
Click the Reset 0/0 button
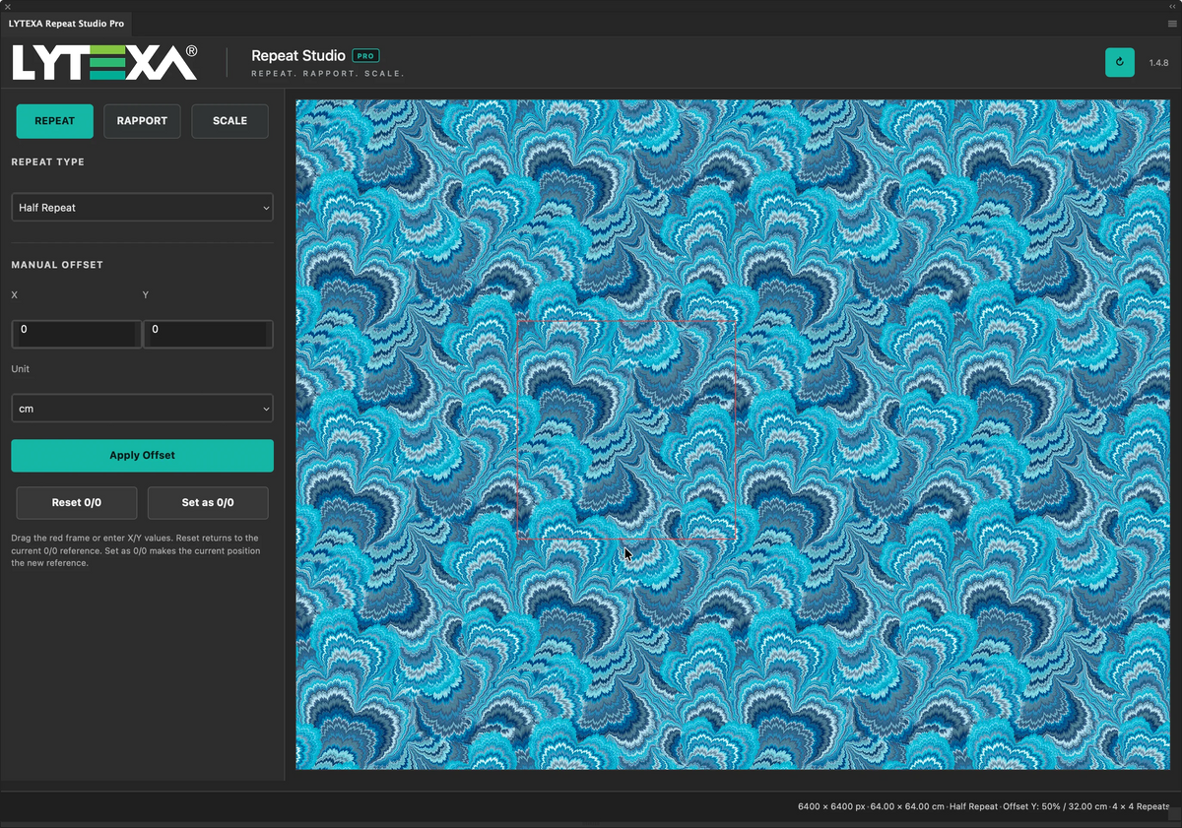[x=77, y=502]
